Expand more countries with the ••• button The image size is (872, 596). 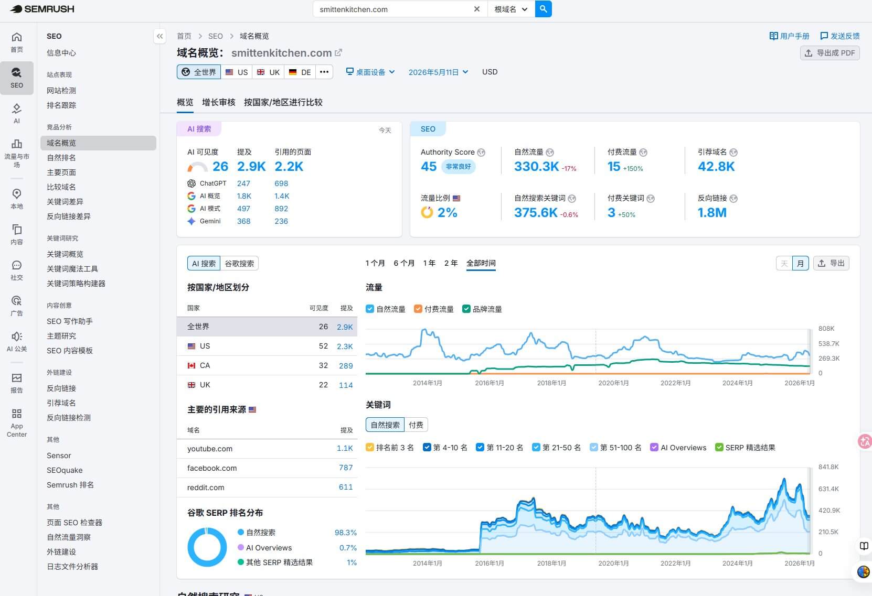[324, 72]
